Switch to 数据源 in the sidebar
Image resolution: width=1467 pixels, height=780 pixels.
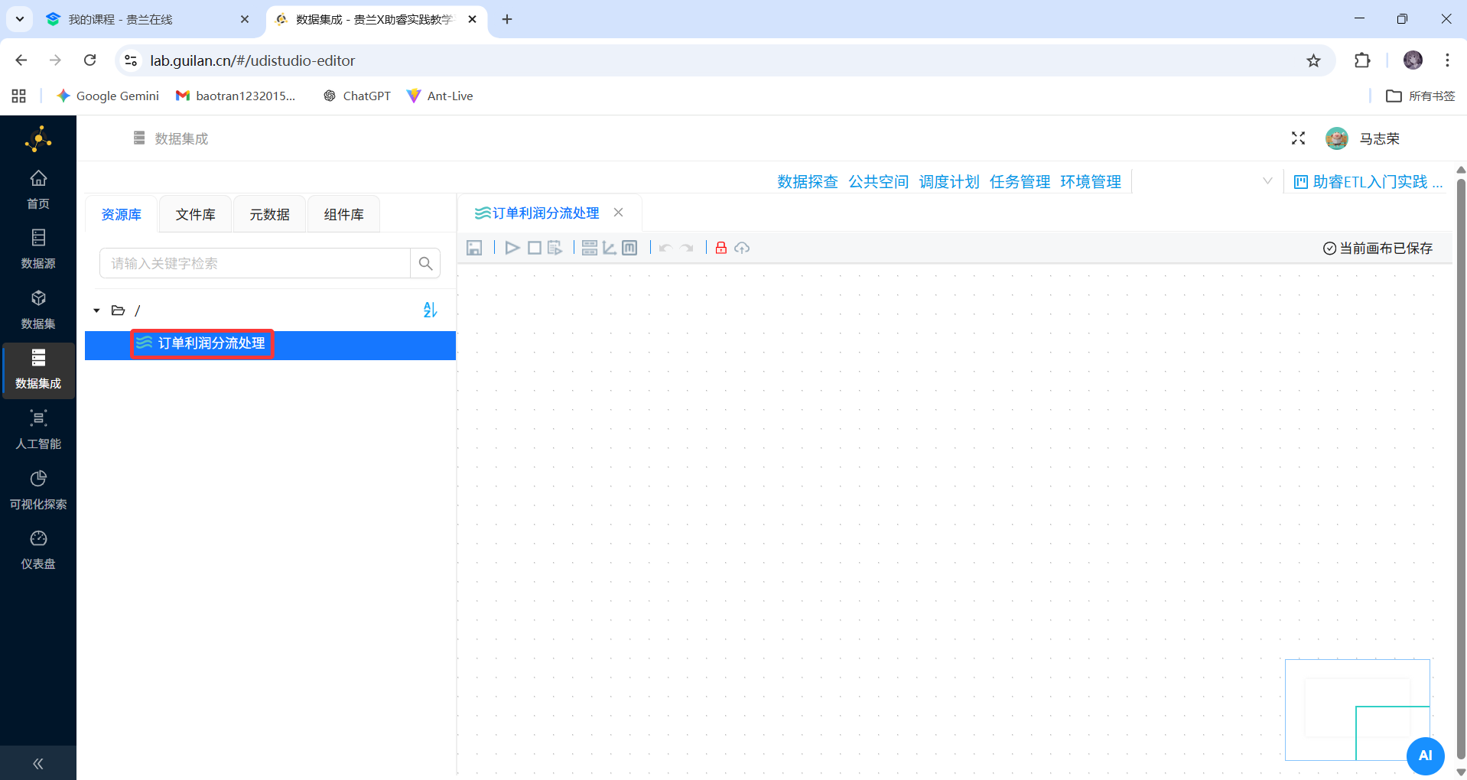(37, 248)
